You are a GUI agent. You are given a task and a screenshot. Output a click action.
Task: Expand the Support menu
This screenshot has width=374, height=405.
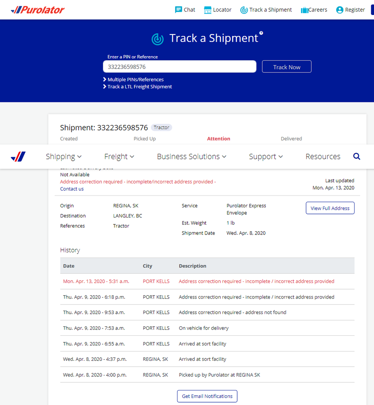tap(266, 157)
